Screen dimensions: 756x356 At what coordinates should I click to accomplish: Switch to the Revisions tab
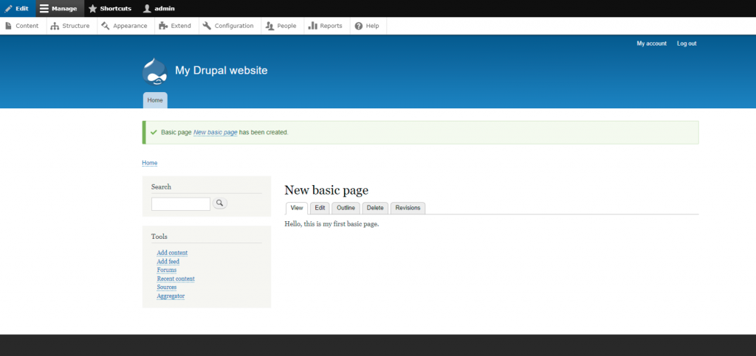pos(408,208)
